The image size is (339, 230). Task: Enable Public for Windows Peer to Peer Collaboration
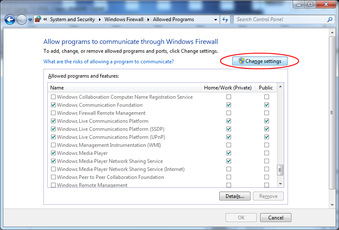coord(266,177)
